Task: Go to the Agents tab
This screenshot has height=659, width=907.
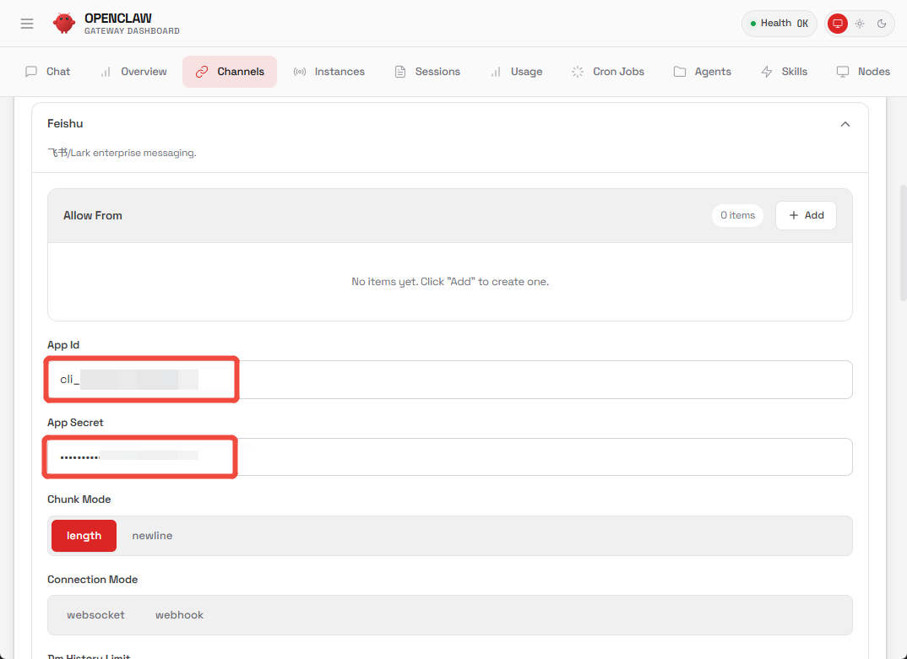Action: (703, 72)
